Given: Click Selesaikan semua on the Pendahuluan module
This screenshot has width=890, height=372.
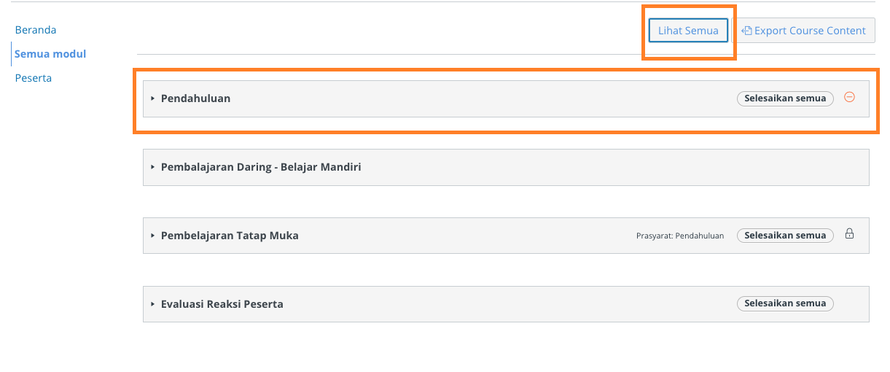Looking at the screenshot, I should [785, 98].
